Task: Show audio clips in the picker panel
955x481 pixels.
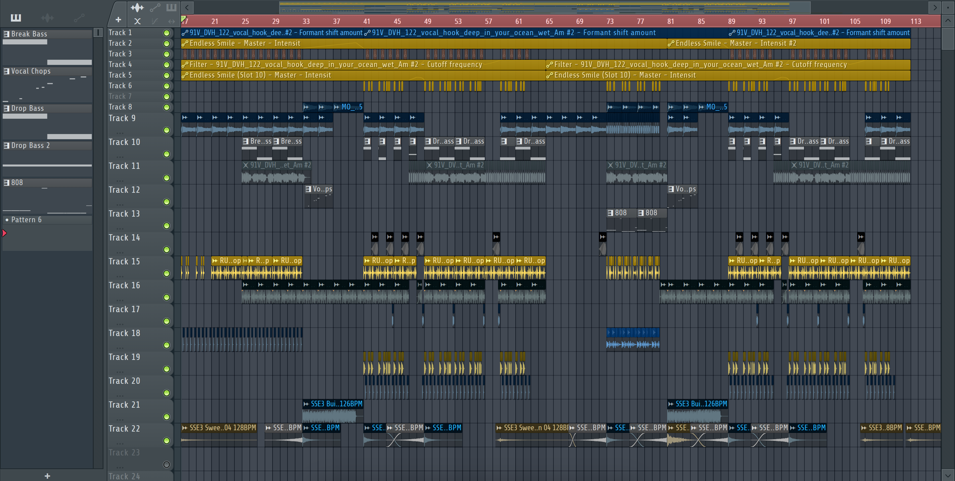Action: coord(47,18)
